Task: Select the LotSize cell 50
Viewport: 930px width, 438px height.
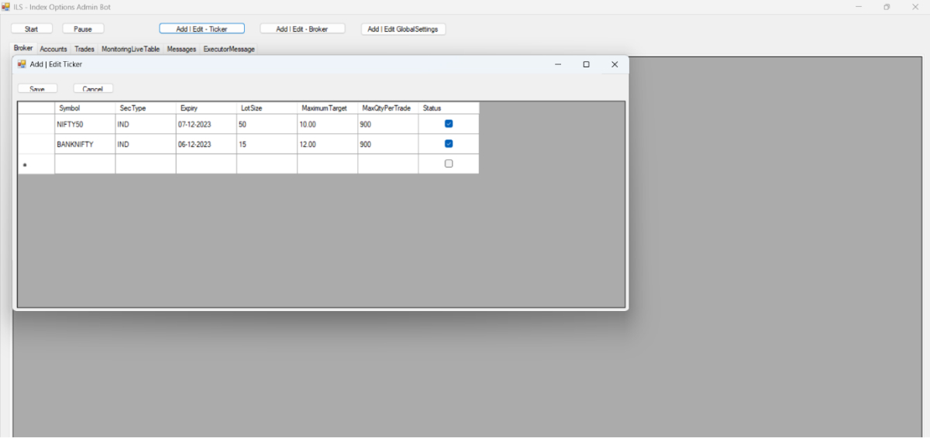Action: [x=267, y=124]
